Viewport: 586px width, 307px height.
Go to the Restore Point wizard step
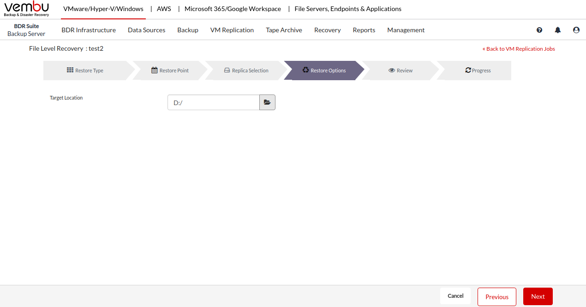coord(170,71)
